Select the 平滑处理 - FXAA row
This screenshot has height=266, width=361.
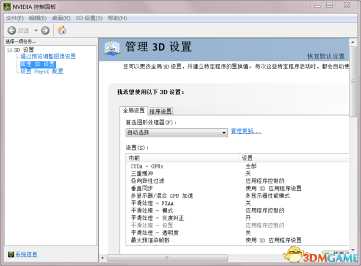tap(238, 203)
